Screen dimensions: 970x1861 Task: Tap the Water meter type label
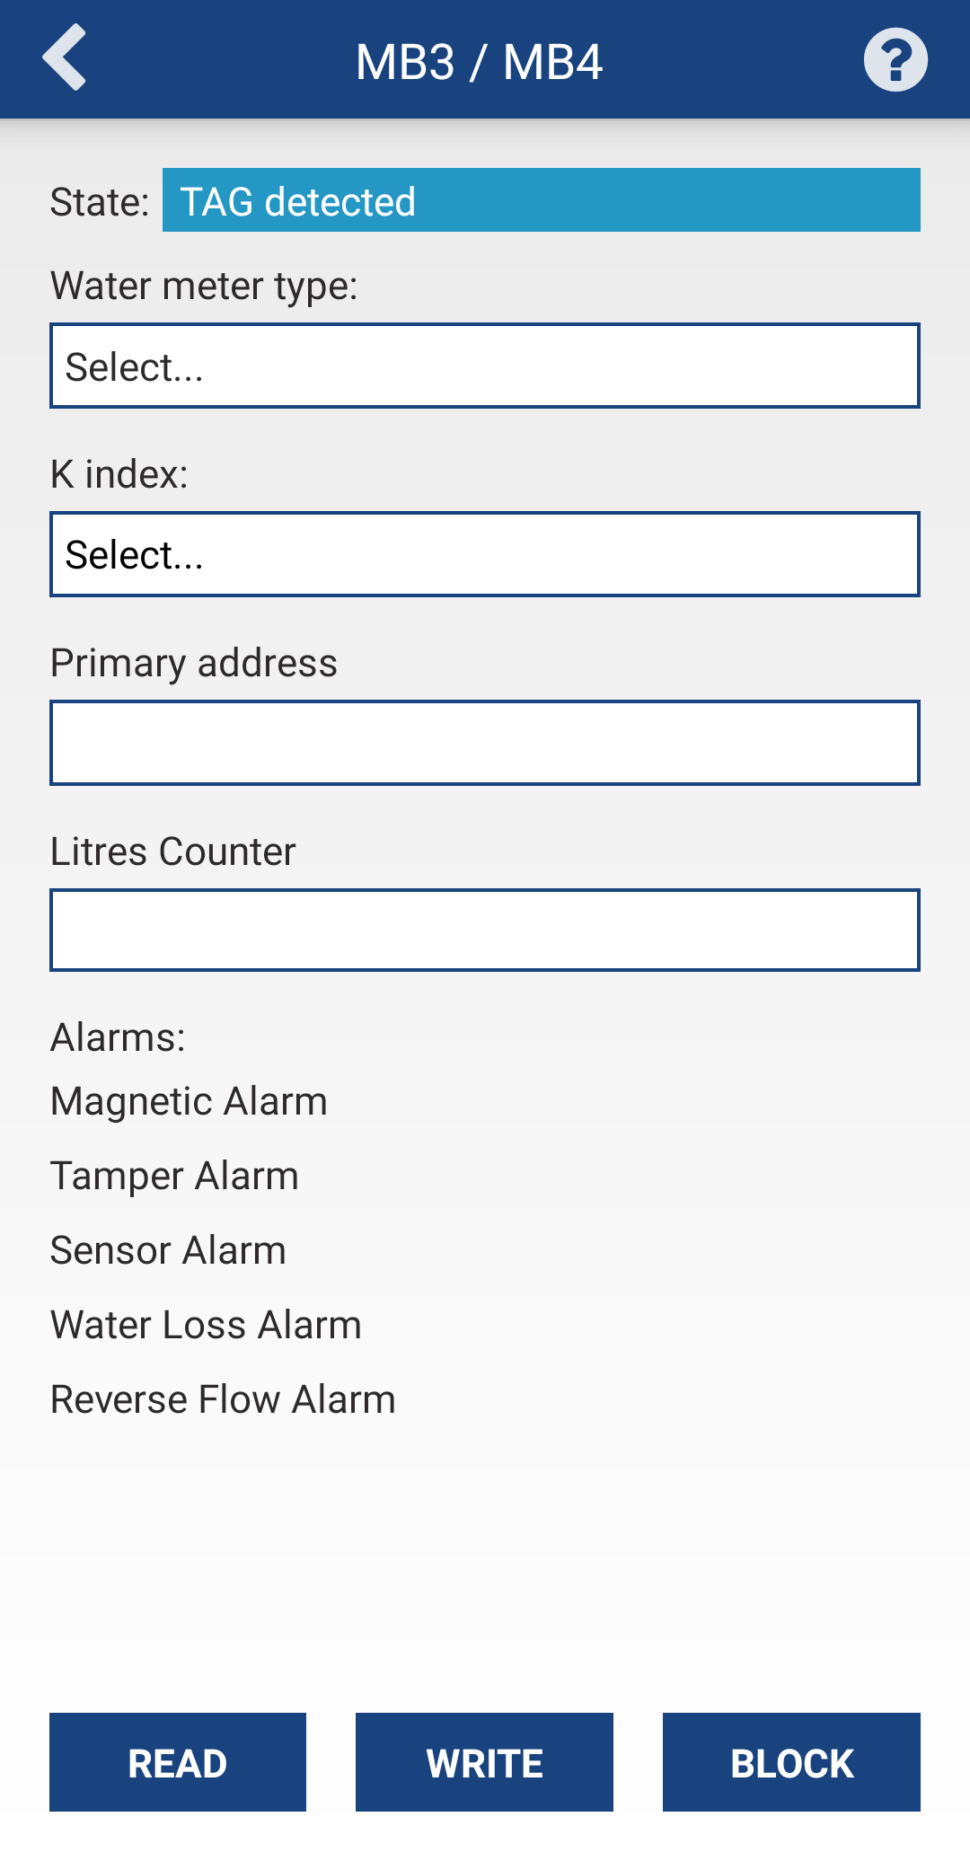204,286
